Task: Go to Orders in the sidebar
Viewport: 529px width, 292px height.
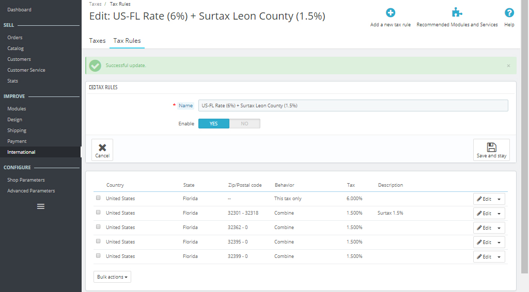Action: pyautogui.click(x=15, y=38)
